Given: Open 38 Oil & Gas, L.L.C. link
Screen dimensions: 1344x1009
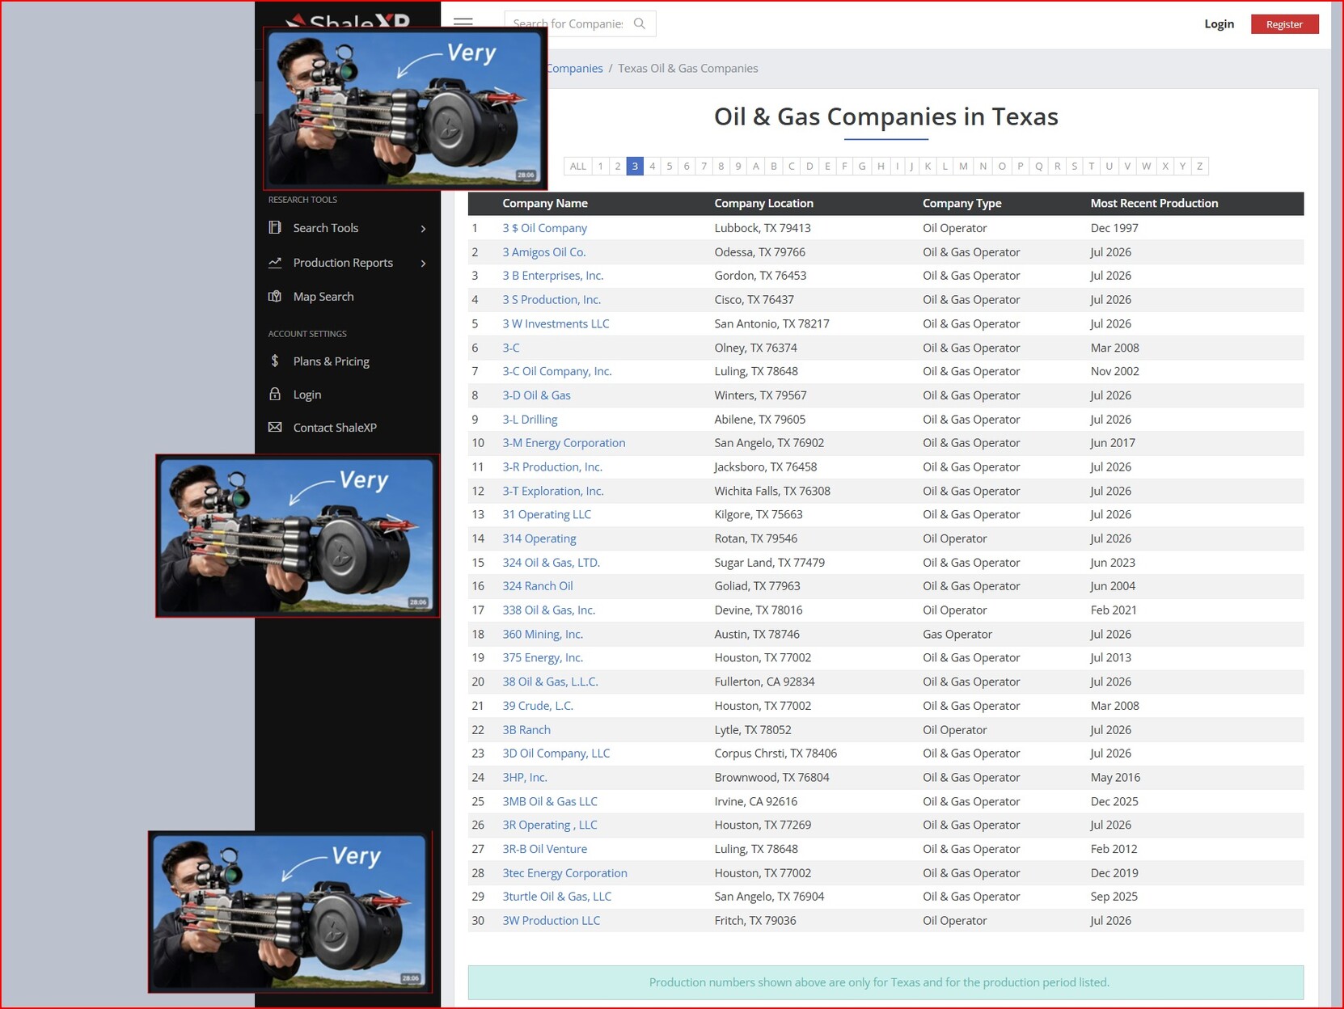Looking at the screenshot, I should 550,682.
